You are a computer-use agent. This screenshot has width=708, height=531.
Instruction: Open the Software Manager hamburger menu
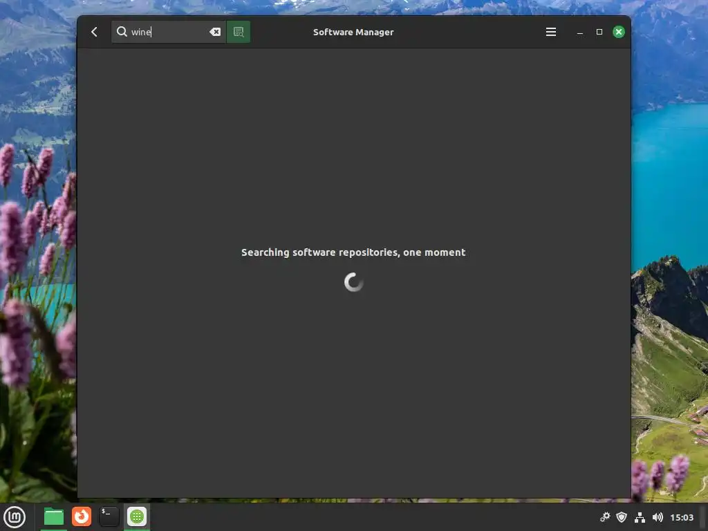point(551,32)
